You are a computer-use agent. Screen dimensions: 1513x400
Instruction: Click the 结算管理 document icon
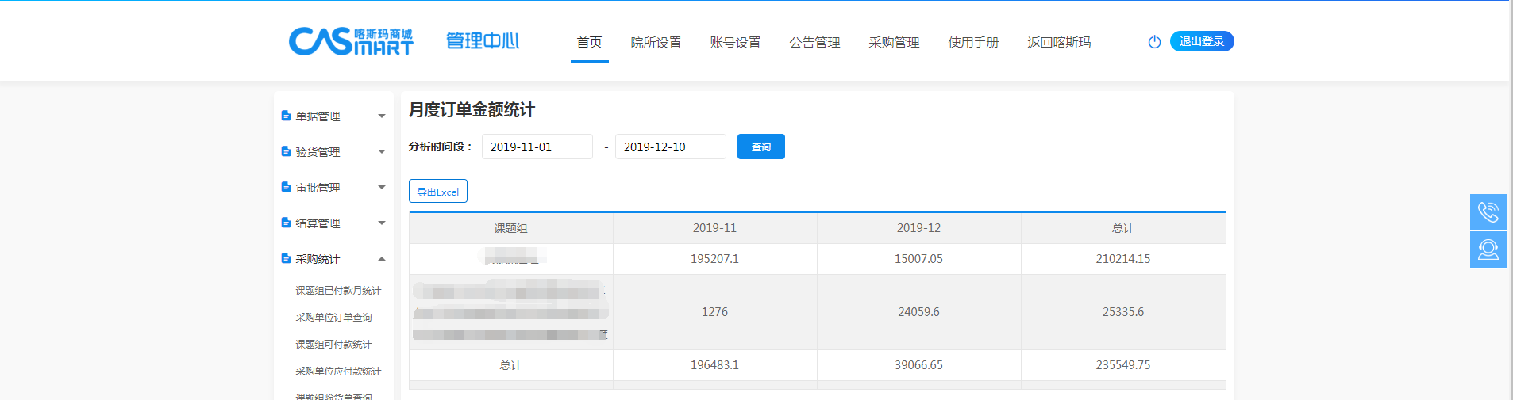tap(286, 223)
